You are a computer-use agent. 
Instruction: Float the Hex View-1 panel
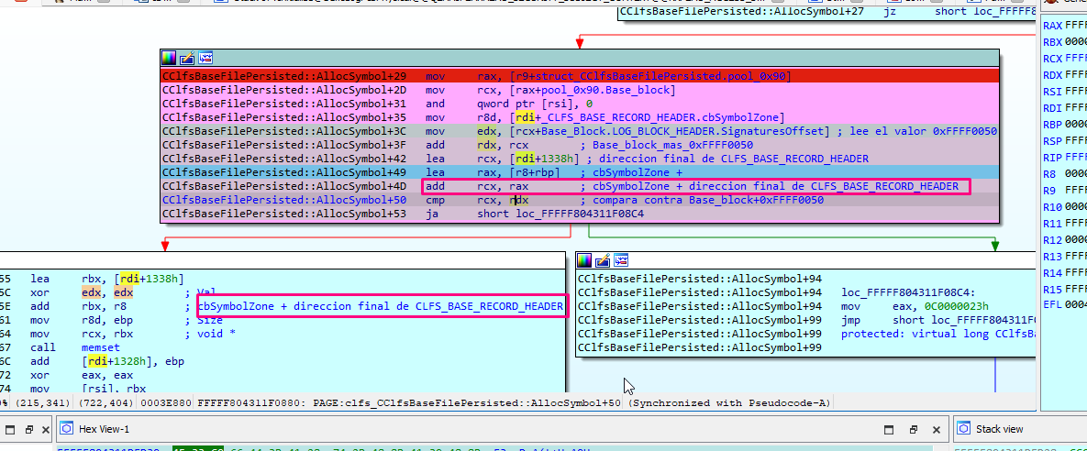914,430
